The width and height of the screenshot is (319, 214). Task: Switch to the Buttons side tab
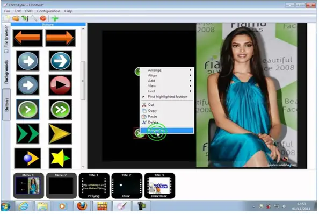click(6, 104)
